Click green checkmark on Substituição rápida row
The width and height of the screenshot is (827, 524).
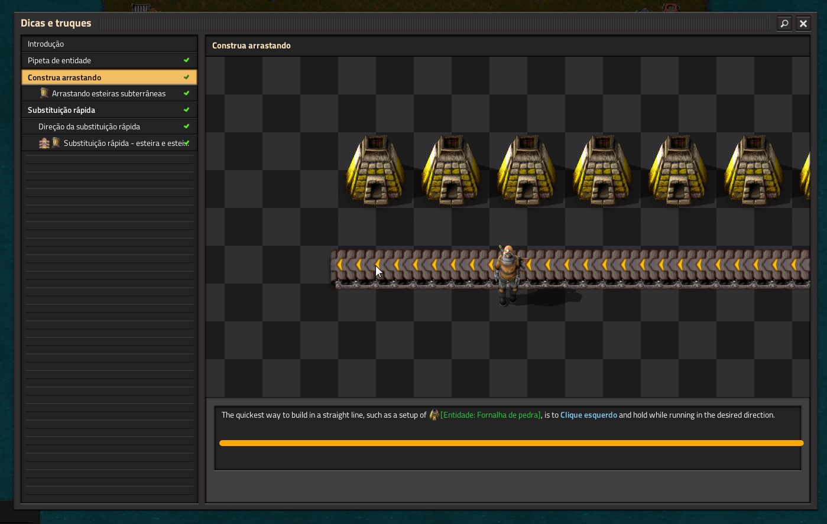[186, 110]
